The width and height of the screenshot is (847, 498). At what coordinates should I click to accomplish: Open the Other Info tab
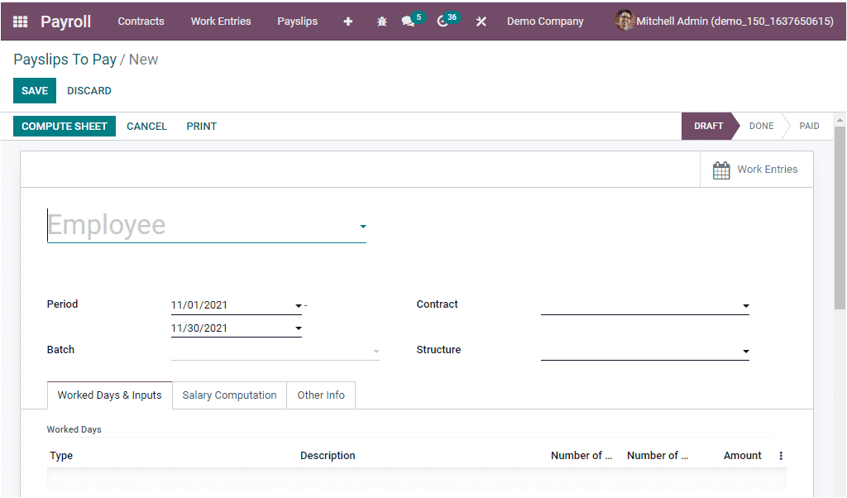[x=320, y=395]
